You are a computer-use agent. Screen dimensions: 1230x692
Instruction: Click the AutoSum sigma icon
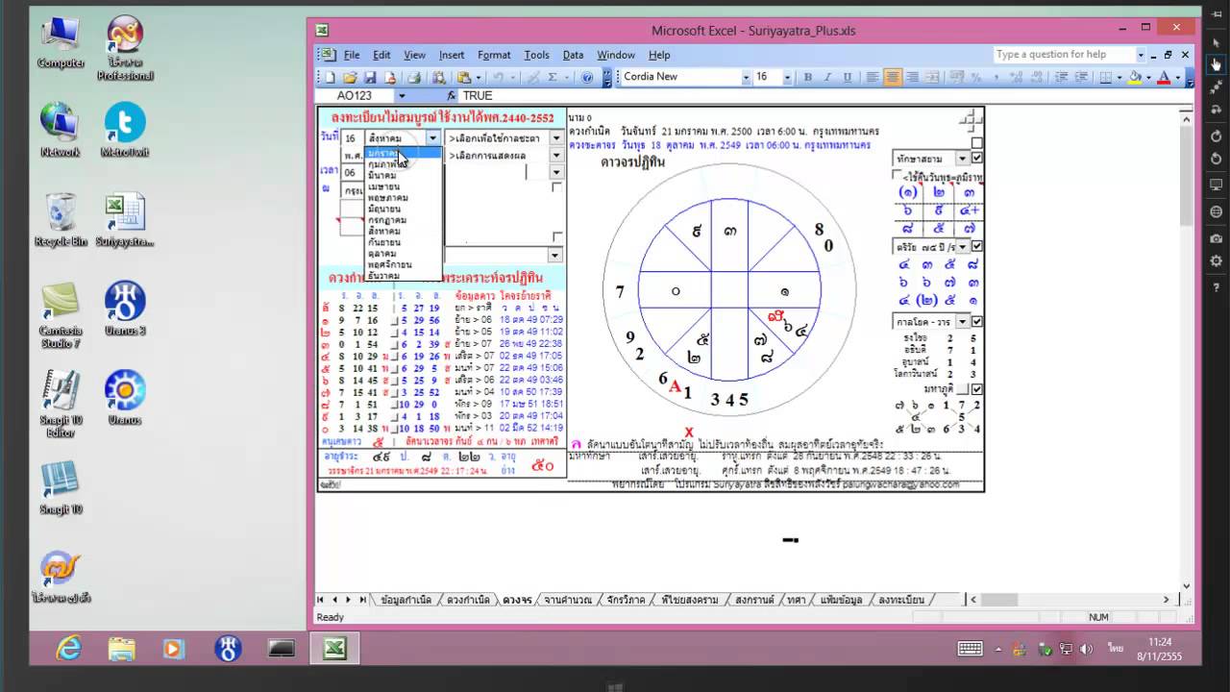pyautogui.click(x=553, y=78)
